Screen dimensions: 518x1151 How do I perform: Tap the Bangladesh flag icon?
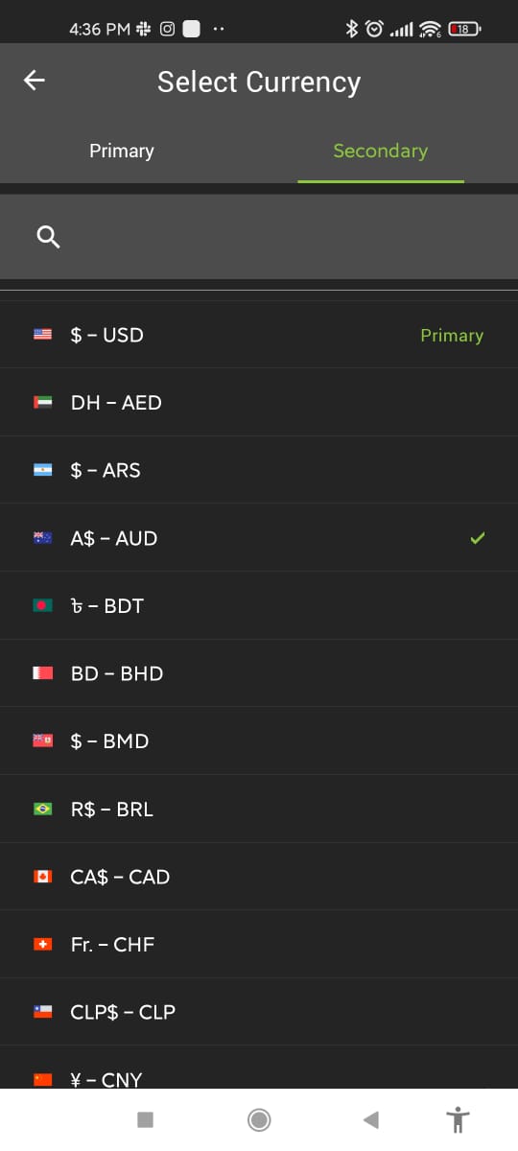click(42, 606)
